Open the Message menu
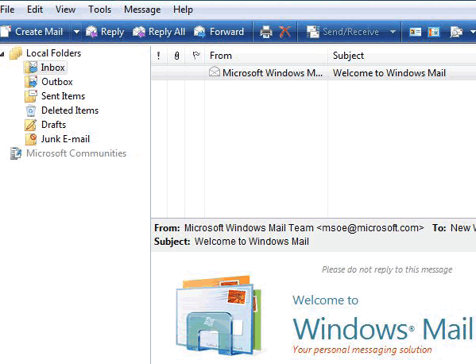This screenshot has height=364, width=476. [142, 10]
